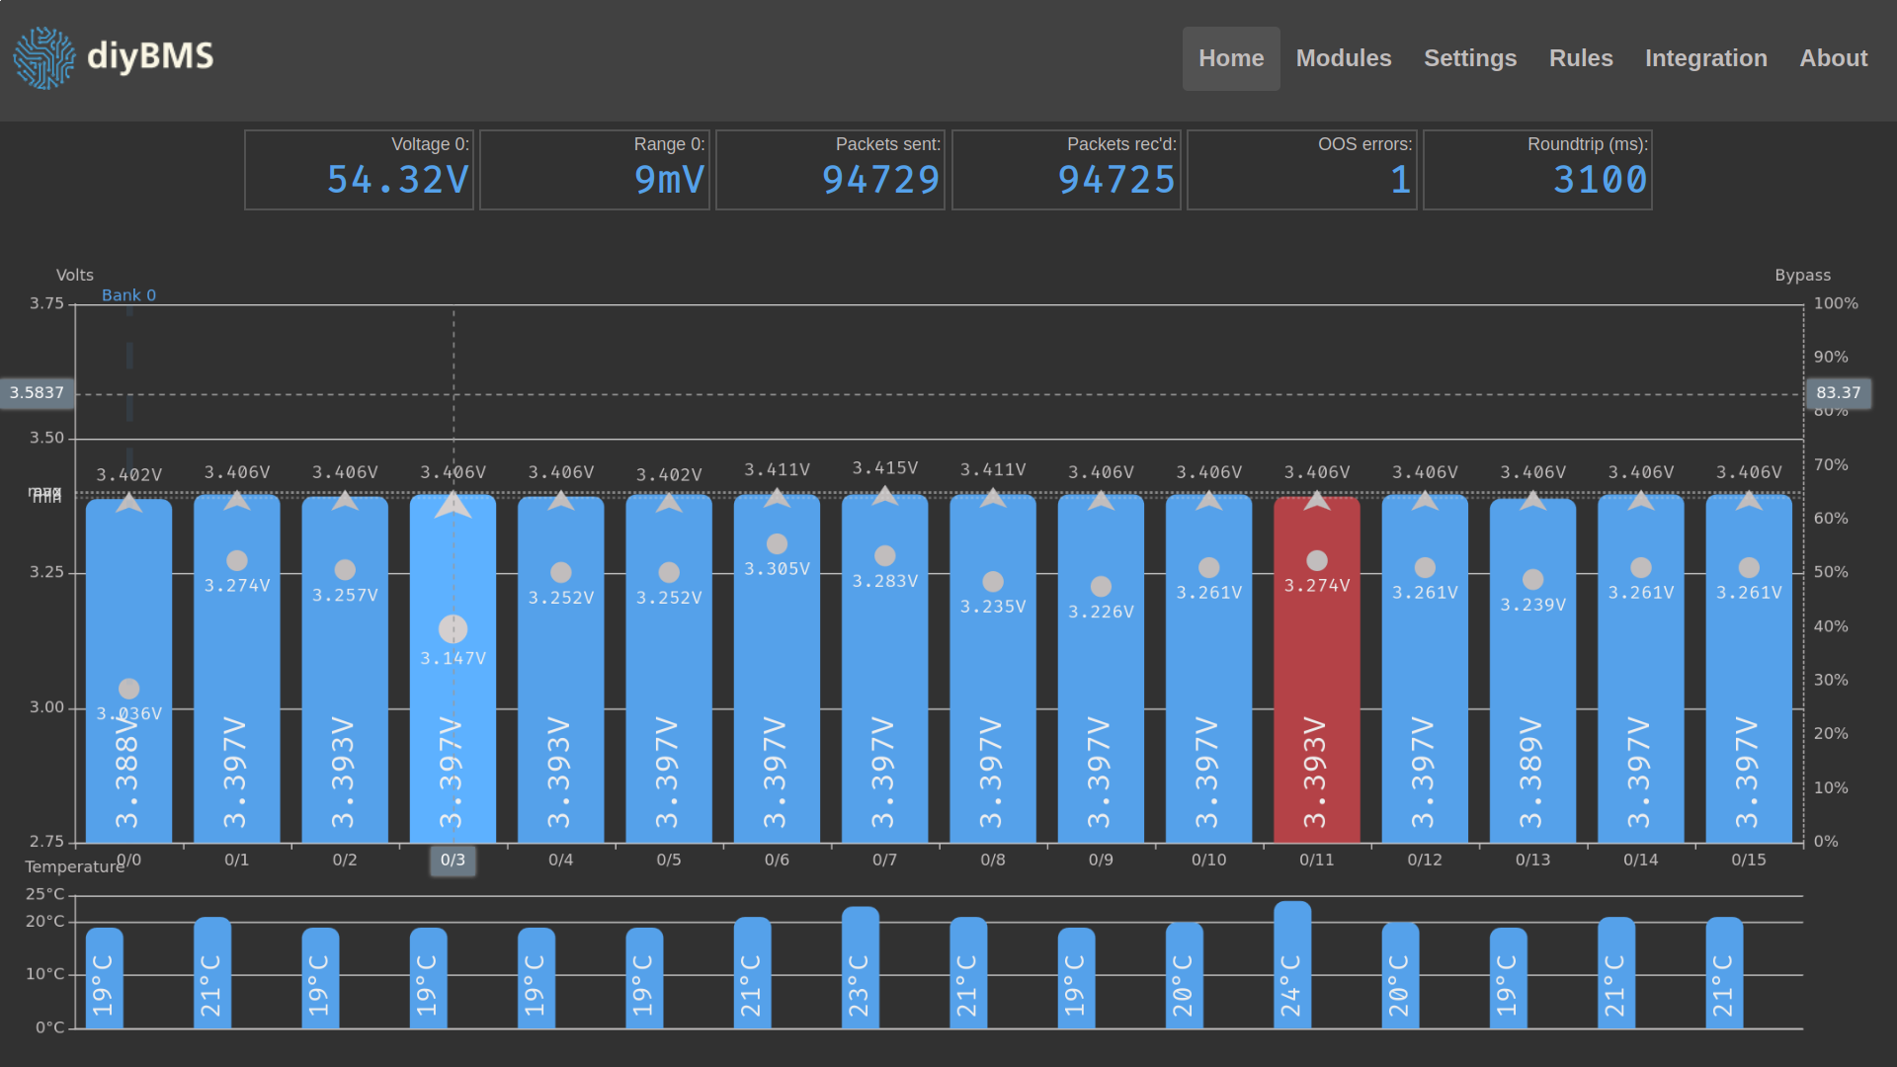
Task: Click min voltage dot on cell 0/15
Action: tap(1750, 568)
